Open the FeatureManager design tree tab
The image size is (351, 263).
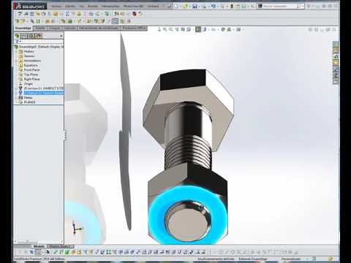[17, 36]
